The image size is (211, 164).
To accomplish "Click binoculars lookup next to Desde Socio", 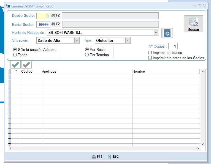I will 53,16.
